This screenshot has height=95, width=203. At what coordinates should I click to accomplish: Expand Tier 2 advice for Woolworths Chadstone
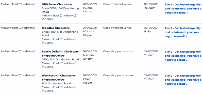pos(183,80)
